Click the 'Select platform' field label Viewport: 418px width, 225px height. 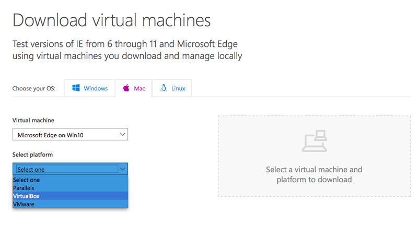click(x=32, y=155)
